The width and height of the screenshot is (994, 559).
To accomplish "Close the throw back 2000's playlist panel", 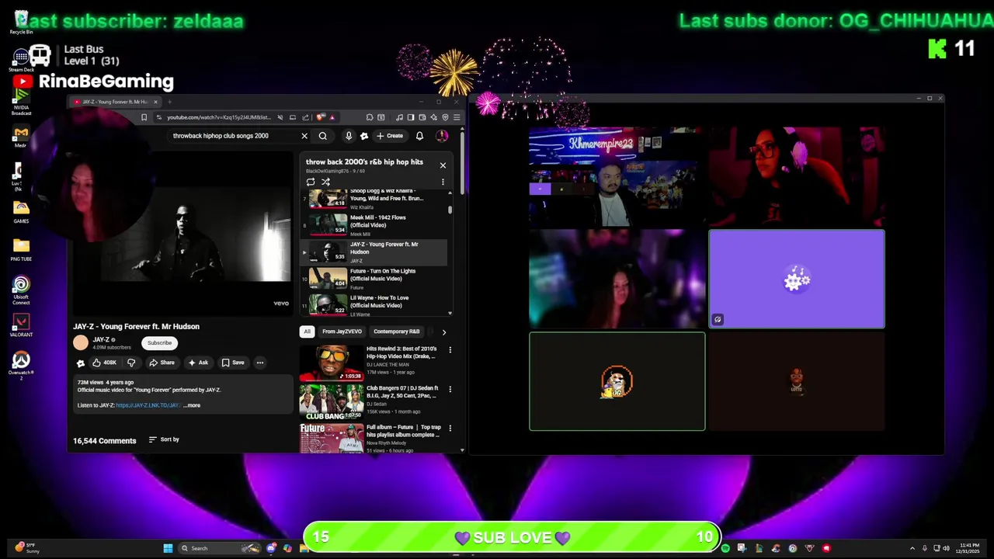I will tap(443, 165).
